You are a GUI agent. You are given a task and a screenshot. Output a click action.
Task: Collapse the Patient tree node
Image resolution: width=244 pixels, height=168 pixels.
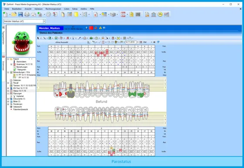point(8,59)
